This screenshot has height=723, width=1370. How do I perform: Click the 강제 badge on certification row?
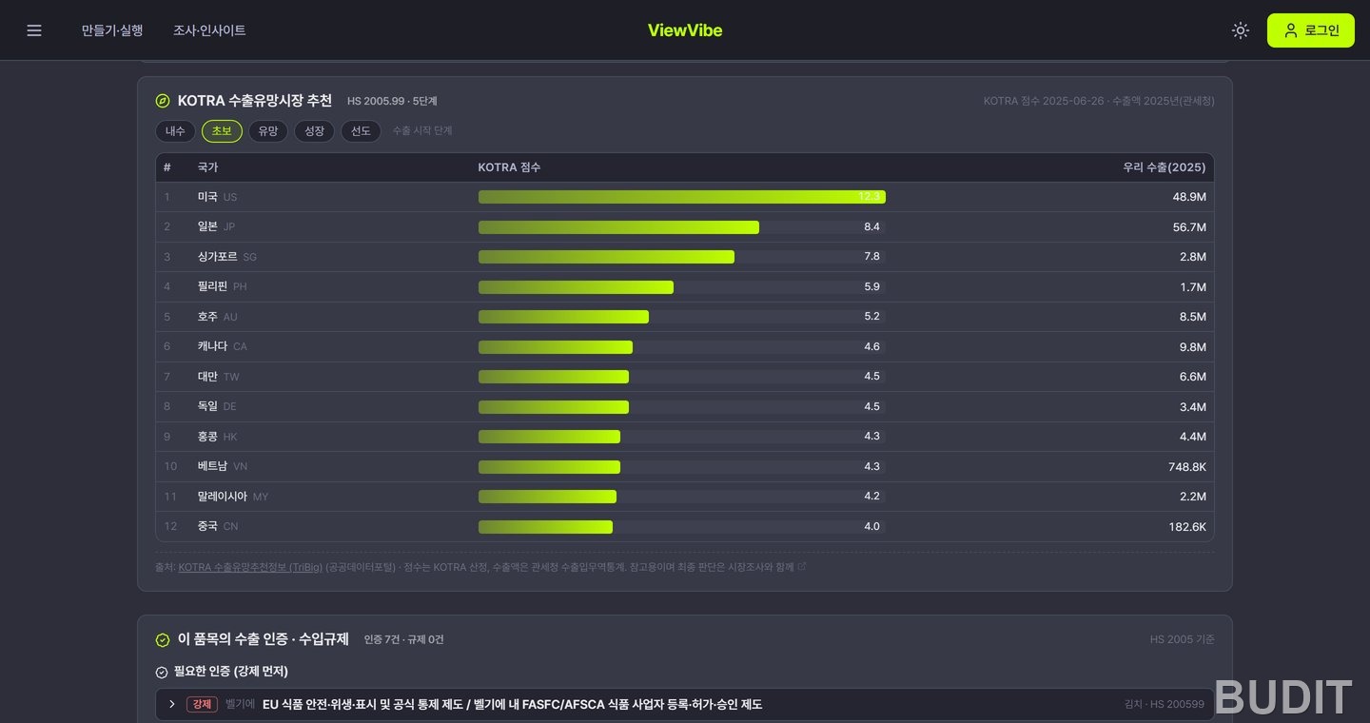coord(202,704)
